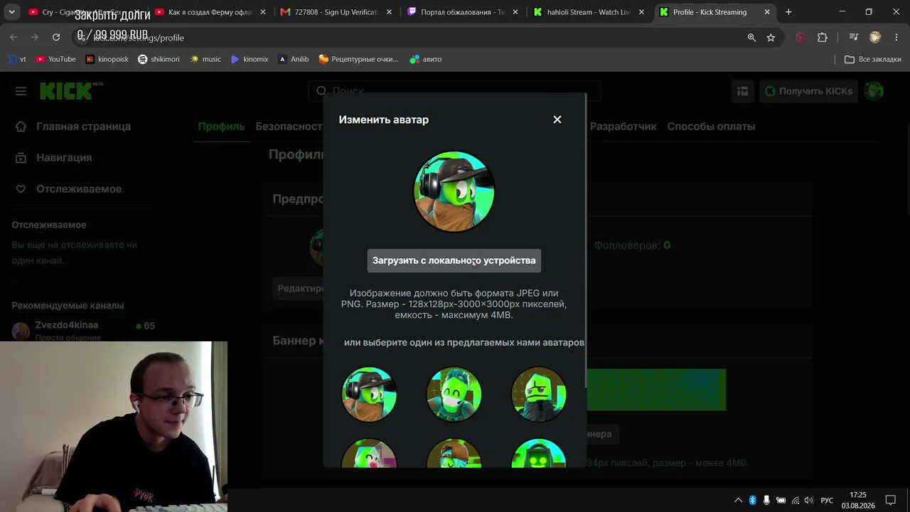Image resolution: width=910 pixels, height=512 pixels.
Task: Open the kinomix bookmark
Action: [250, 59]
